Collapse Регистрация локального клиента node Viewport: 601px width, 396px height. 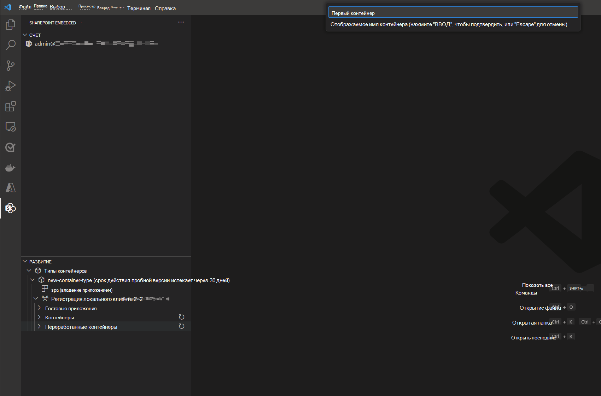click(x=36, y=299)
